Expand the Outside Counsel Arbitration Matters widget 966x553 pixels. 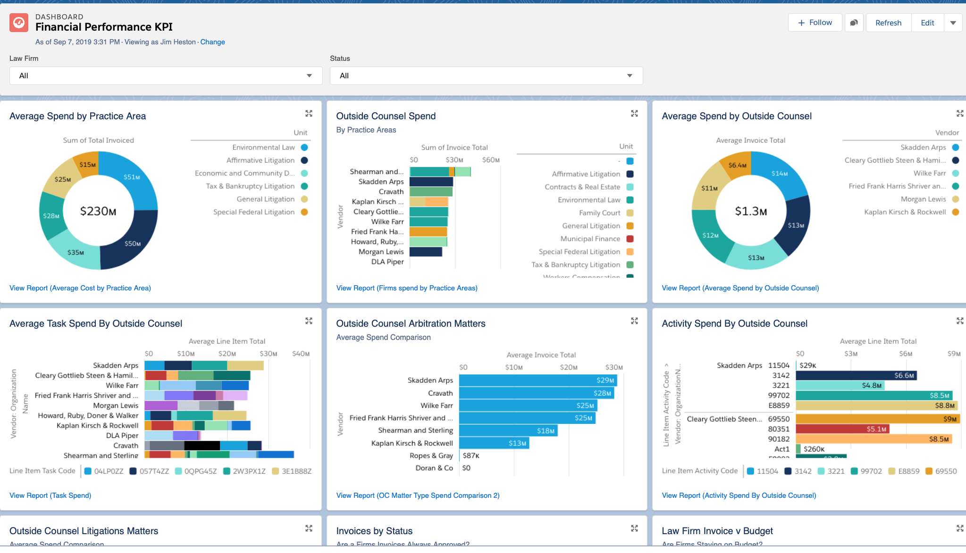(634, 321)
